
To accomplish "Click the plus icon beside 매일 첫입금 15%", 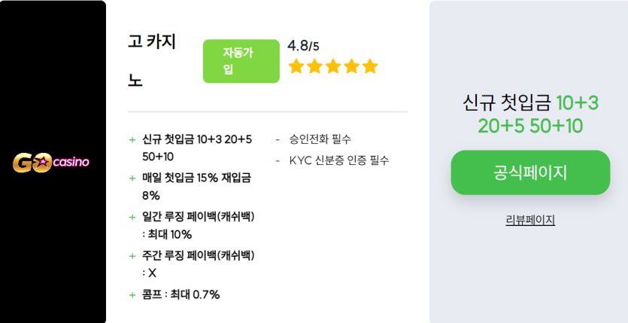I will point(132,178).
